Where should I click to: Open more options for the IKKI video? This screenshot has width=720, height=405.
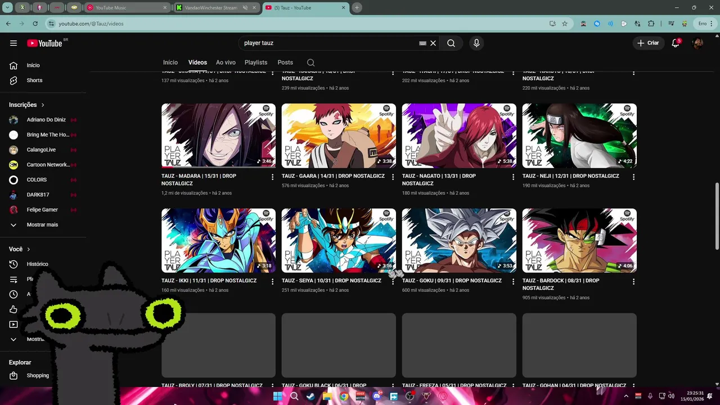273,281
